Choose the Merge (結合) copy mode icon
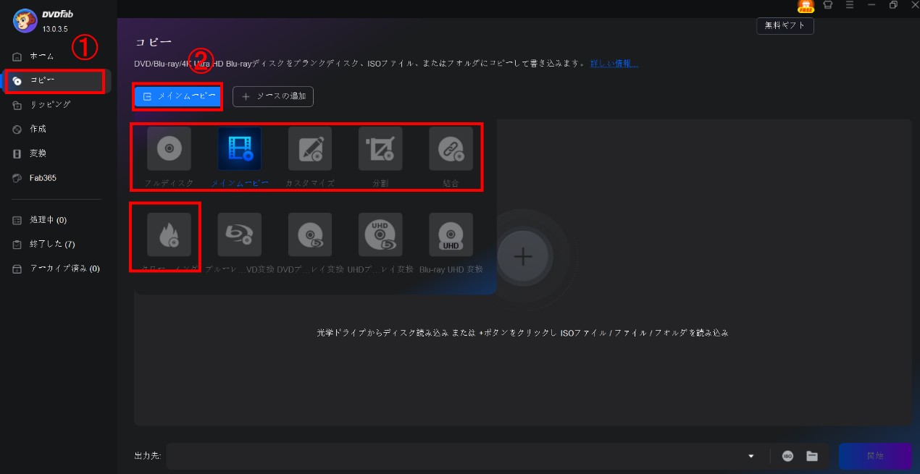920x474 pixels. coord(451,148)
